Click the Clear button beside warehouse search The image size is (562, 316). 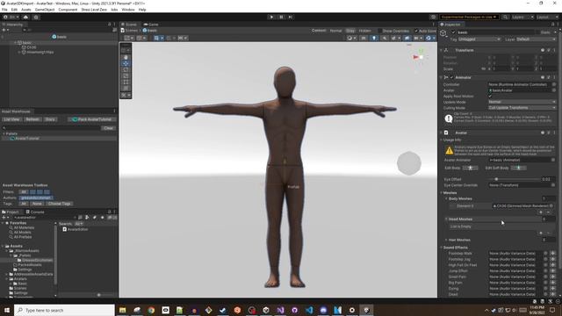108,128
